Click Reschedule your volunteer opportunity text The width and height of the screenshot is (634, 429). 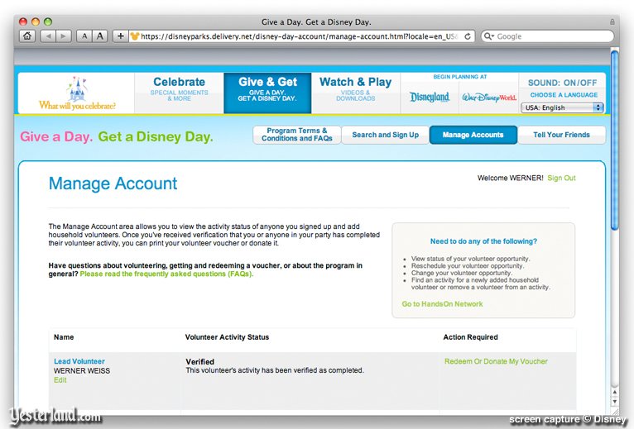(x=468, y=266)
